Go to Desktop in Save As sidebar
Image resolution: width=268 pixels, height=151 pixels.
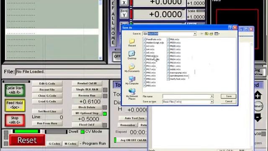tap(132, 55)
